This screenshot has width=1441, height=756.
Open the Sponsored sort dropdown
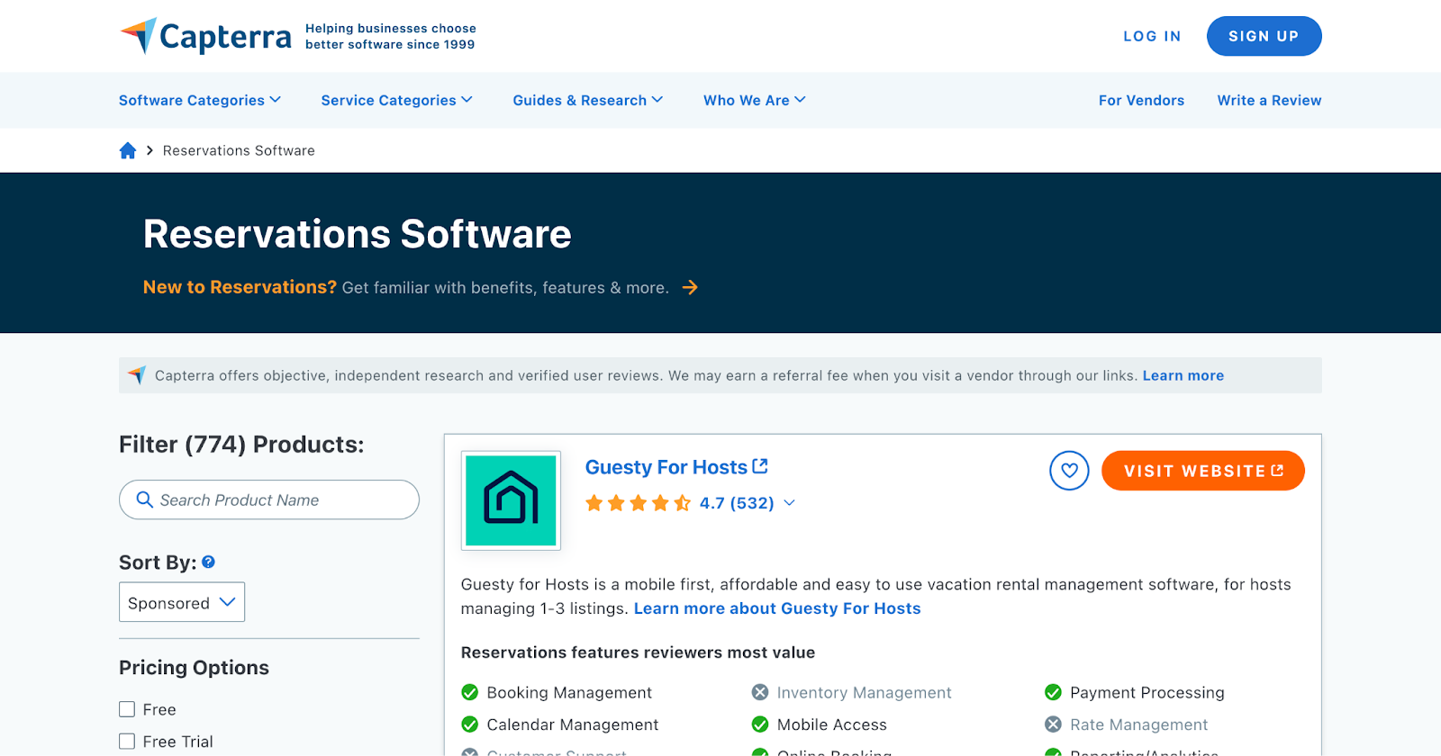click(182, 602)
